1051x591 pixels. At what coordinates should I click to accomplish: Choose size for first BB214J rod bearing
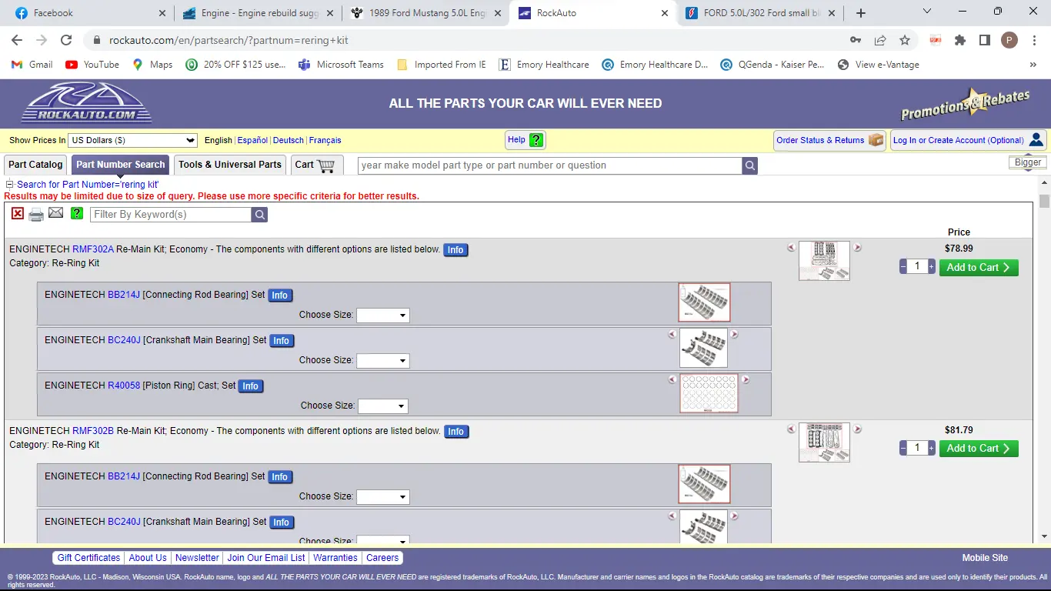(x=382, y=316)
